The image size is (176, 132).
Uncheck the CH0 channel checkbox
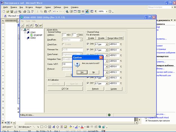click(x=88, y=44)
